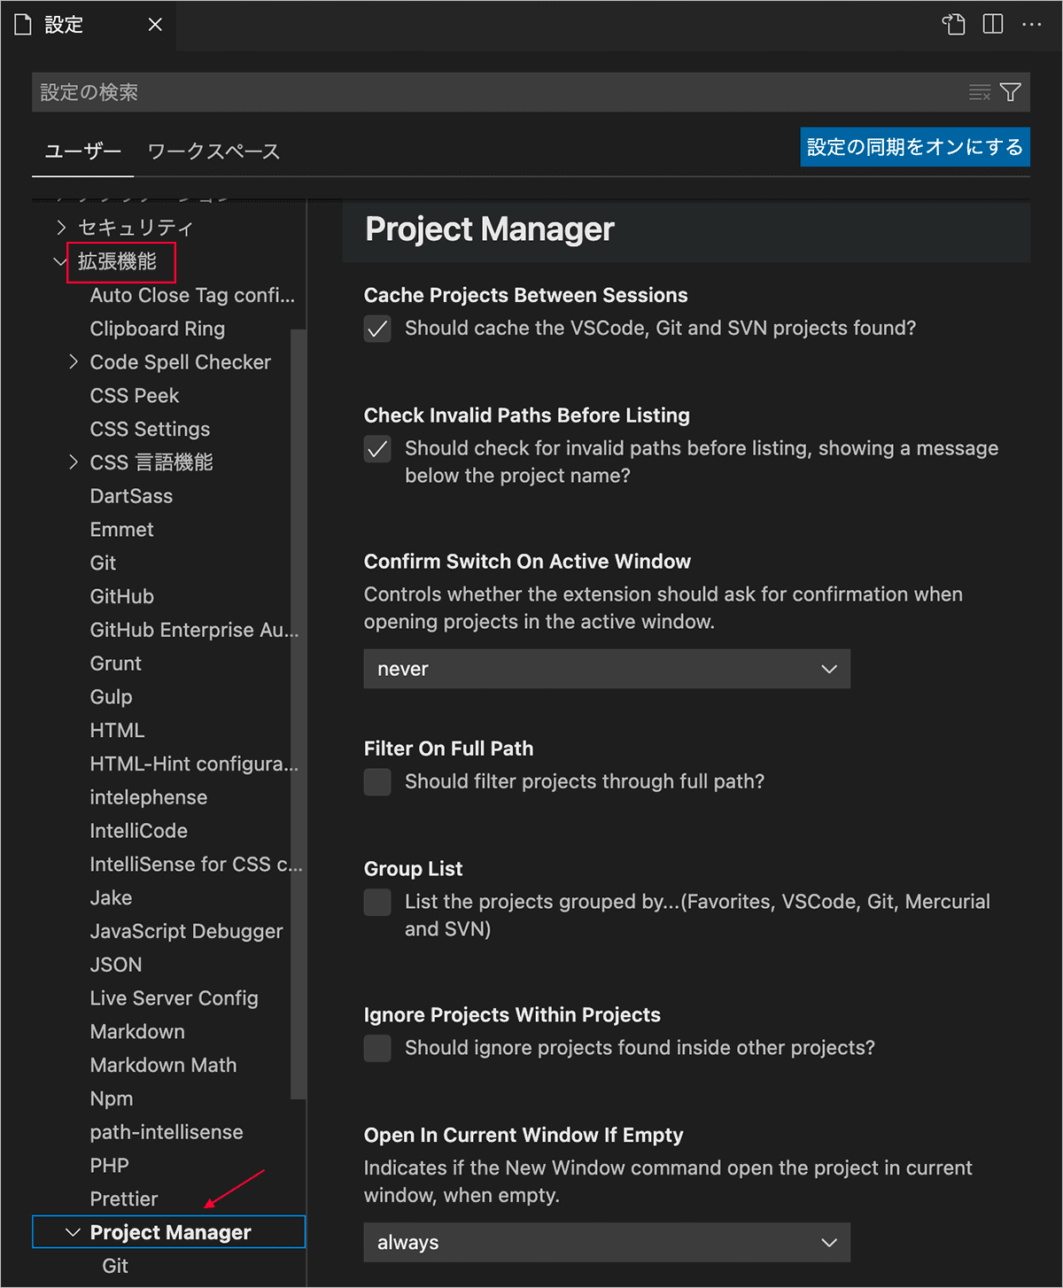Open the Open In Current Window dropdown
The image size is (1063, 1288).
pos(607,1243)
